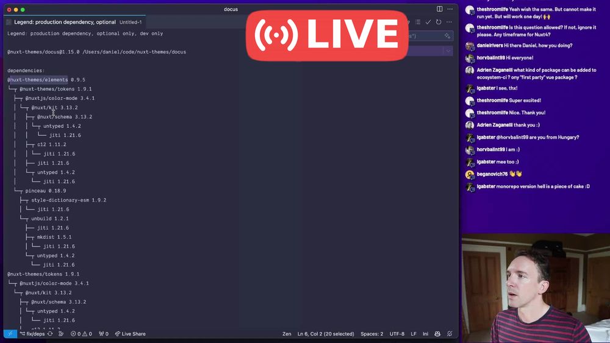The width and height of the screenshot is (610, 343).
Task: Click the streamer webcam video thumbnail
Action: click(x=536, y=288)
